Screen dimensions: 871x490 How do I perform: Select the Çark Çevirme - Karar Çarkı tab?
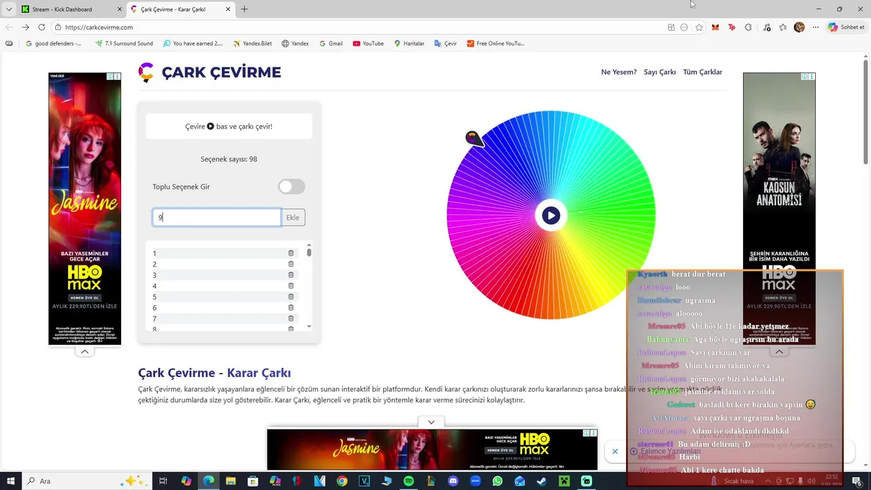pyautogui.click(x=180, y=10)
